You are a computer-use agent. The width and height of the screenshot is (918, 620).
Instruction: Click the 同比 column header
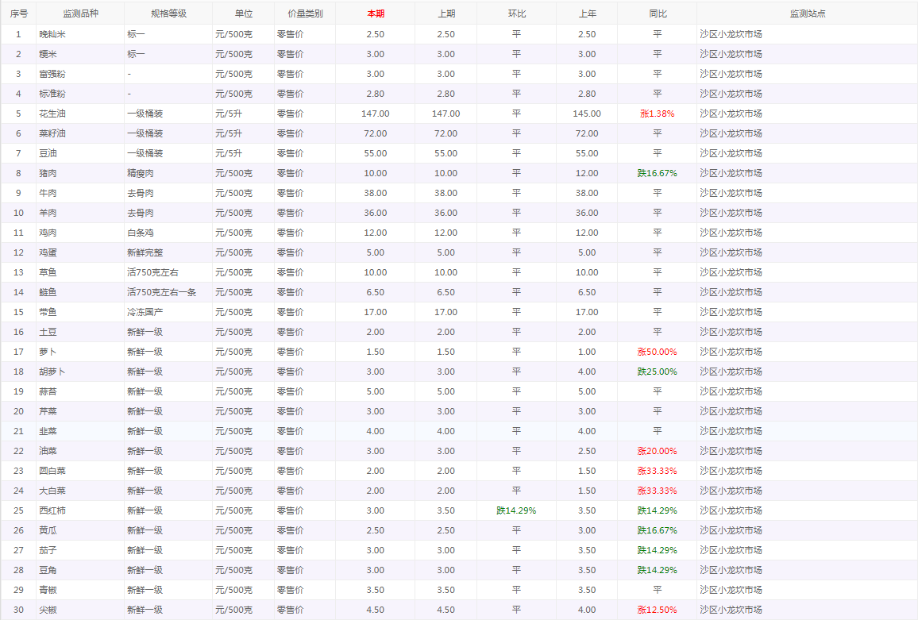coord(658,13)
